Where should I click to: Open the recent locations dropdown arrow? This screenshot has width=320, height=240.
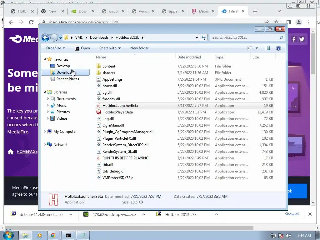pyautogui.click(x=60, y=38)
